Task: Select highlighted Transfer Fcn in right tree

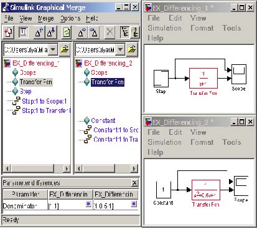Action: coord(108,82)
